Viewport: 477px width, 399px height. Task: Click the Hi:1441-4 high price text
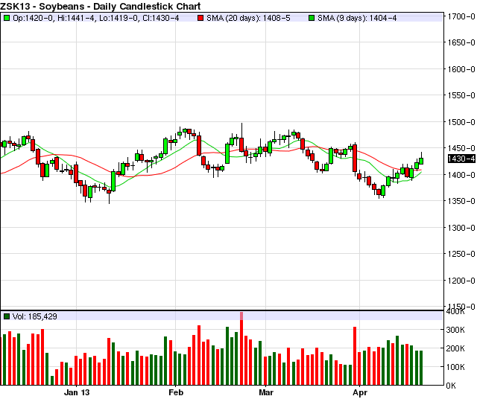click(x=76, y=19)
